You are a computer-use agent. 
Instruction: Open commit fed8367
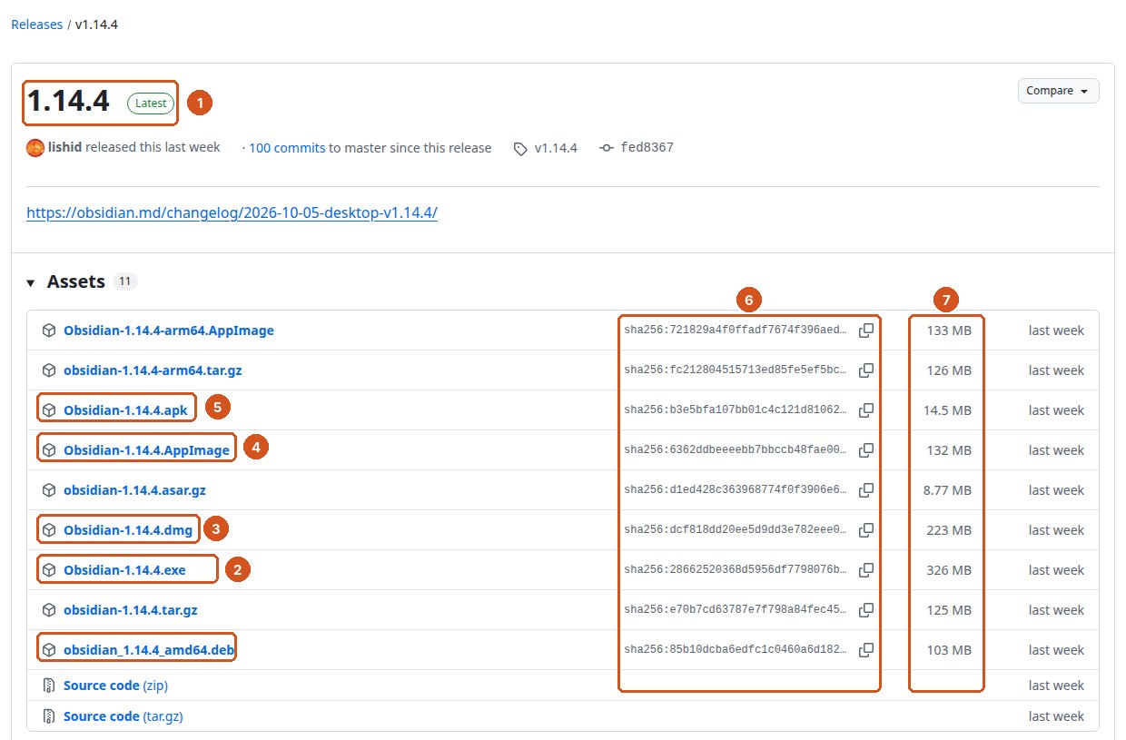(647, 148)
